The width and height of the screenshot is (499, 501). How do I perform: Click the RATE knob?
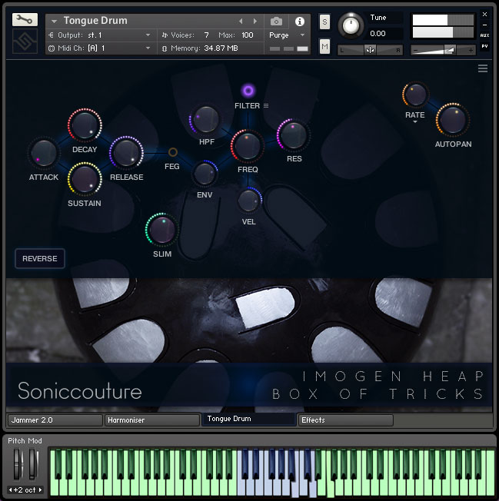pyautogui.click(x=415, y=95)
